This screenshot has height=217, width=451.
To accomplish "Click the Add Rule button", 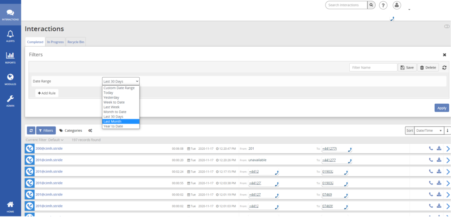I will point(47,93).
